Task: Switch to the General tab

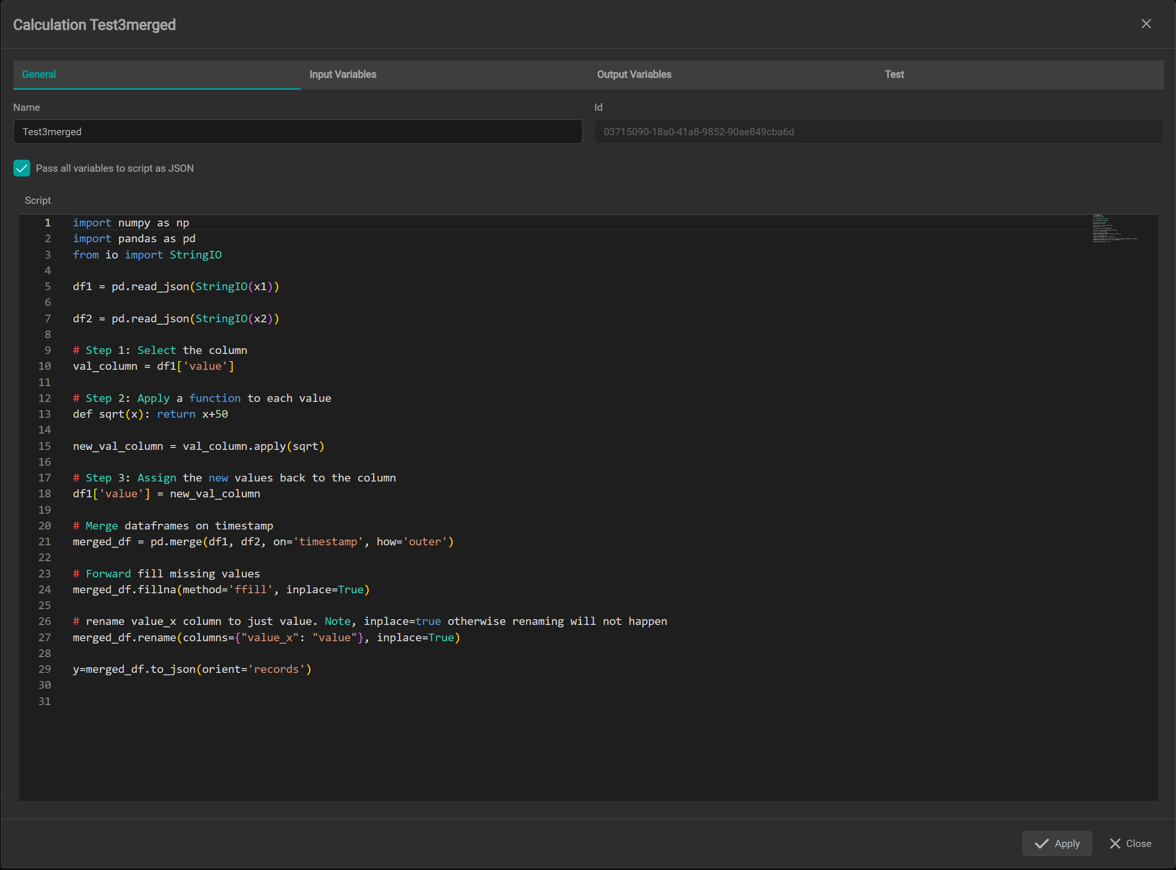Action: [x=157, y=74]
